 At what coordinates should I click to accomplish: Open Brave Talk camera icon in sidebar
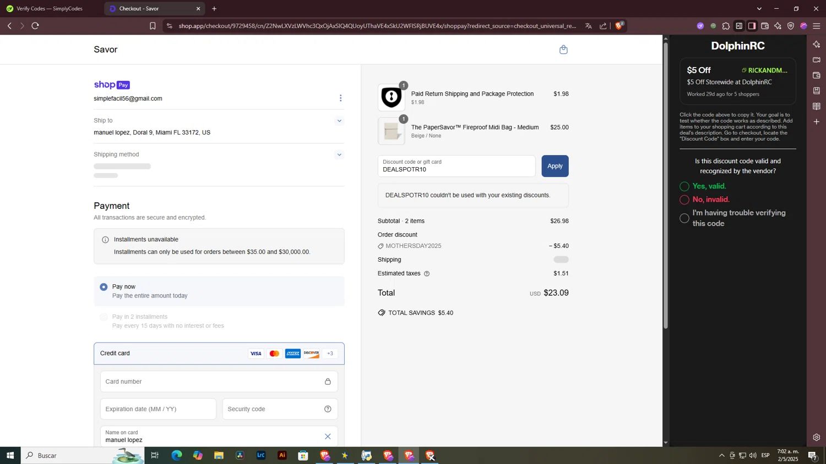tap(817, 59)
